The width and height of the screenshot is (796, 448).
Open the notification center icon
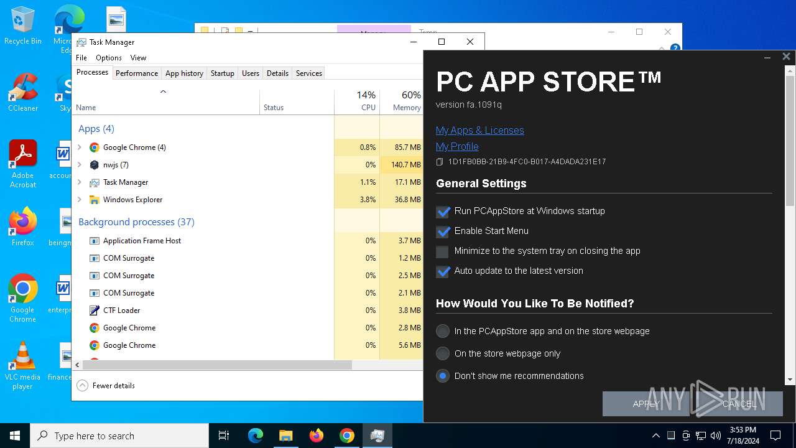pyautogui.click(x=775, y=436)
